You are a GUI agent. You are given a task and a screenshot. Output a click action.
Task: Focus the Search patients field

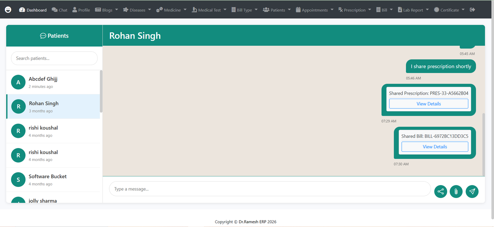pos(54,58)
